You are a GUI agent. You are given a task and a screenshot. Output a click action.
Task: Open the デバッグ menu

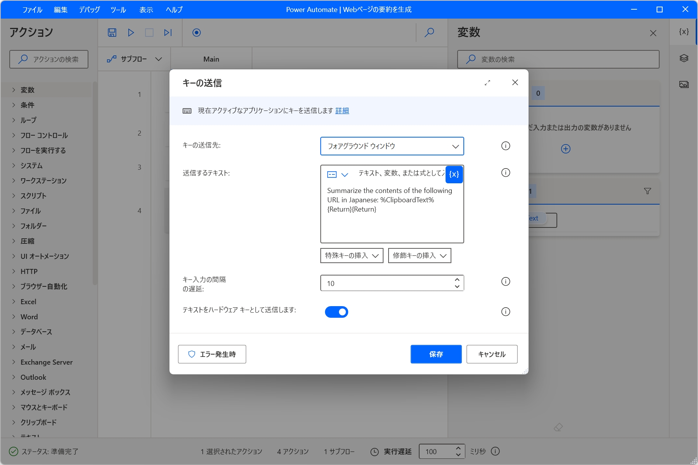[90, 10]
